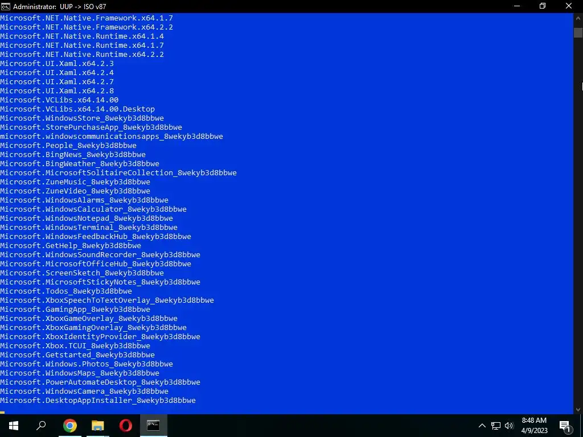Click the Microsoft.WindowsTerminal line
Viewport: 583px width, 437px height.
(89, 228)
